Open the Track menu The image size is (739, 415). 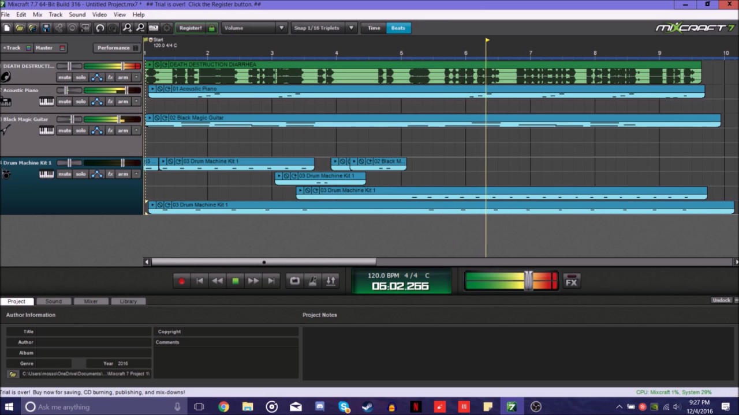pyautogui.click(x=55, y=14)
